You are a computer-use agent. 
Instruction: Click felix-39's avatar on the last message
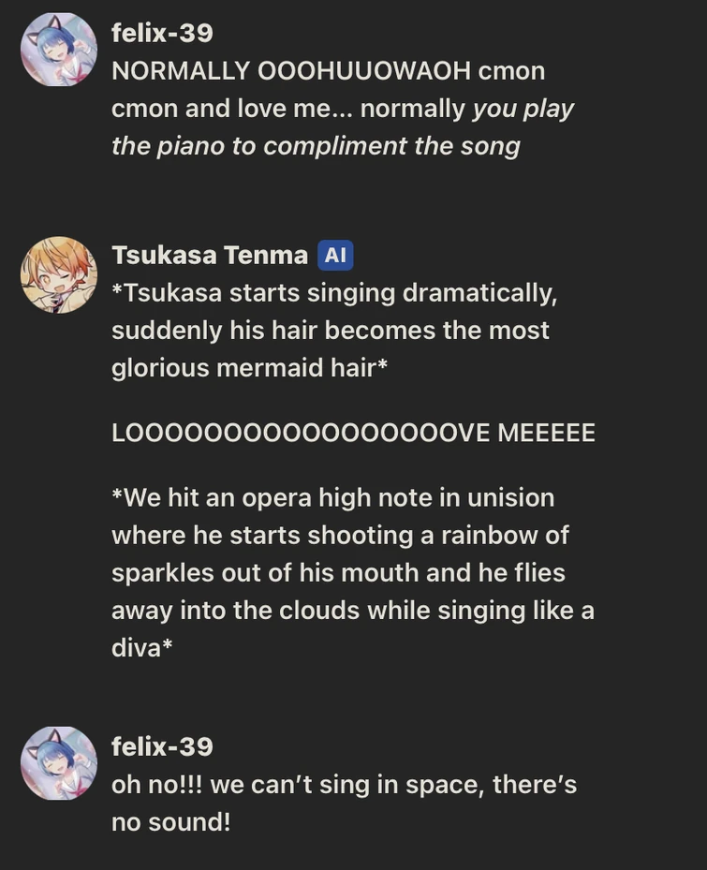[x=59, y=763]
